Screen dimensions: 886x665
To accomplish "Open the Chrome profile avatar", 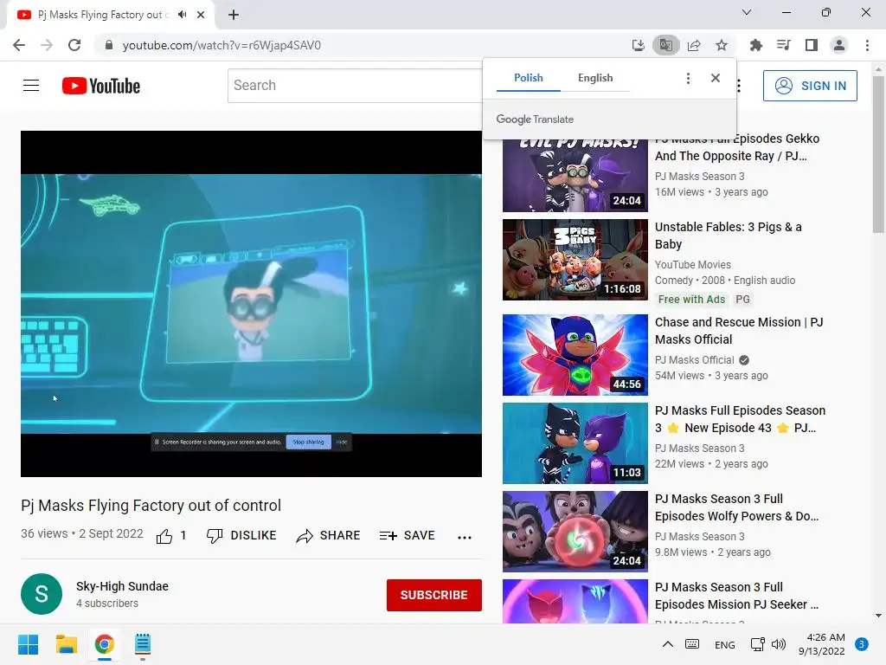I will [839, 45].
